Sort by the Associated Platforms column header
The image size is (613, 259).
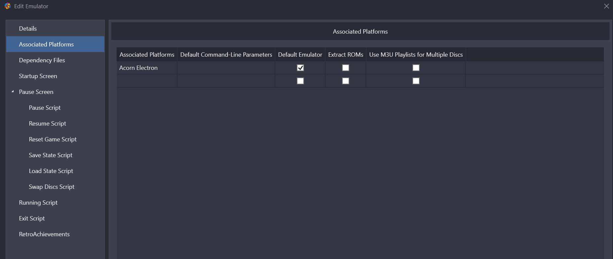click(x=147, y=55)
